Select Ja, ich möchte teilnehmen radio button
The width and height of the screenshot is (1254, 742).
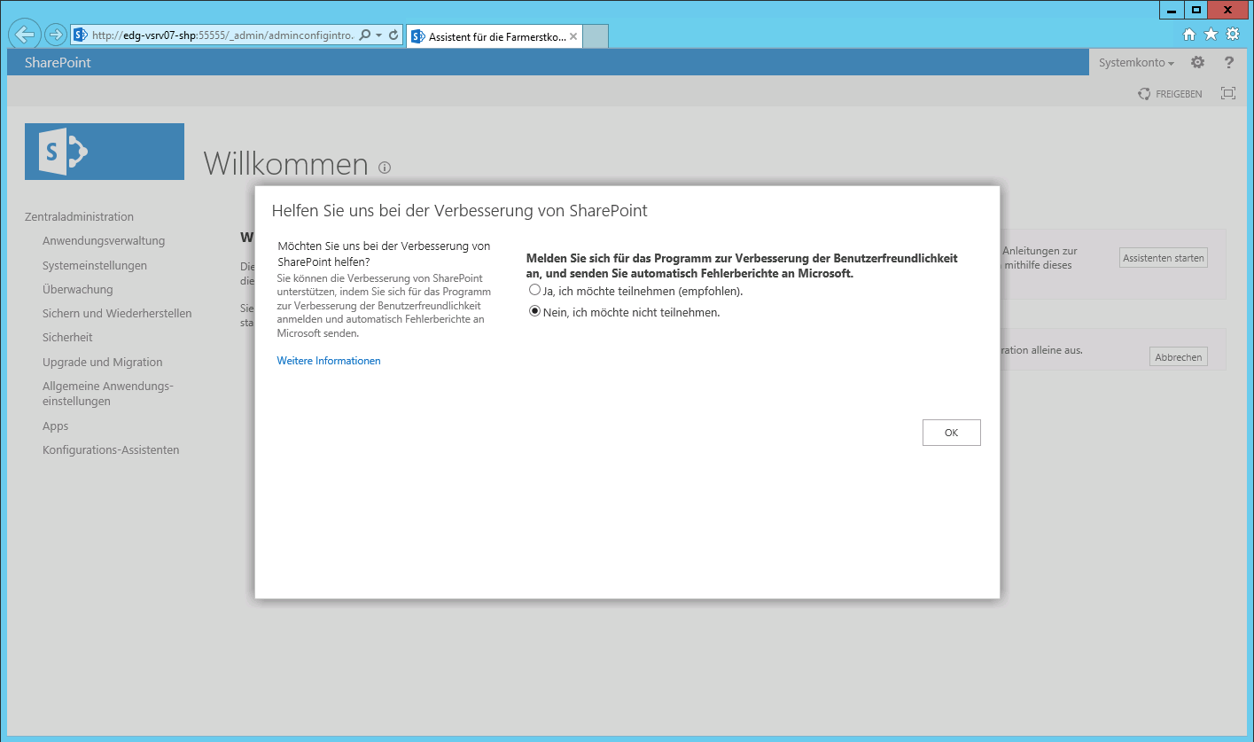point(534,290)
